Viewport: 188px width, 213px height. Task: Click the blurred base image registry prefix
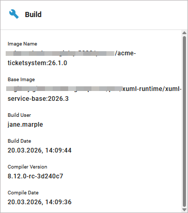tap(64, 89)
